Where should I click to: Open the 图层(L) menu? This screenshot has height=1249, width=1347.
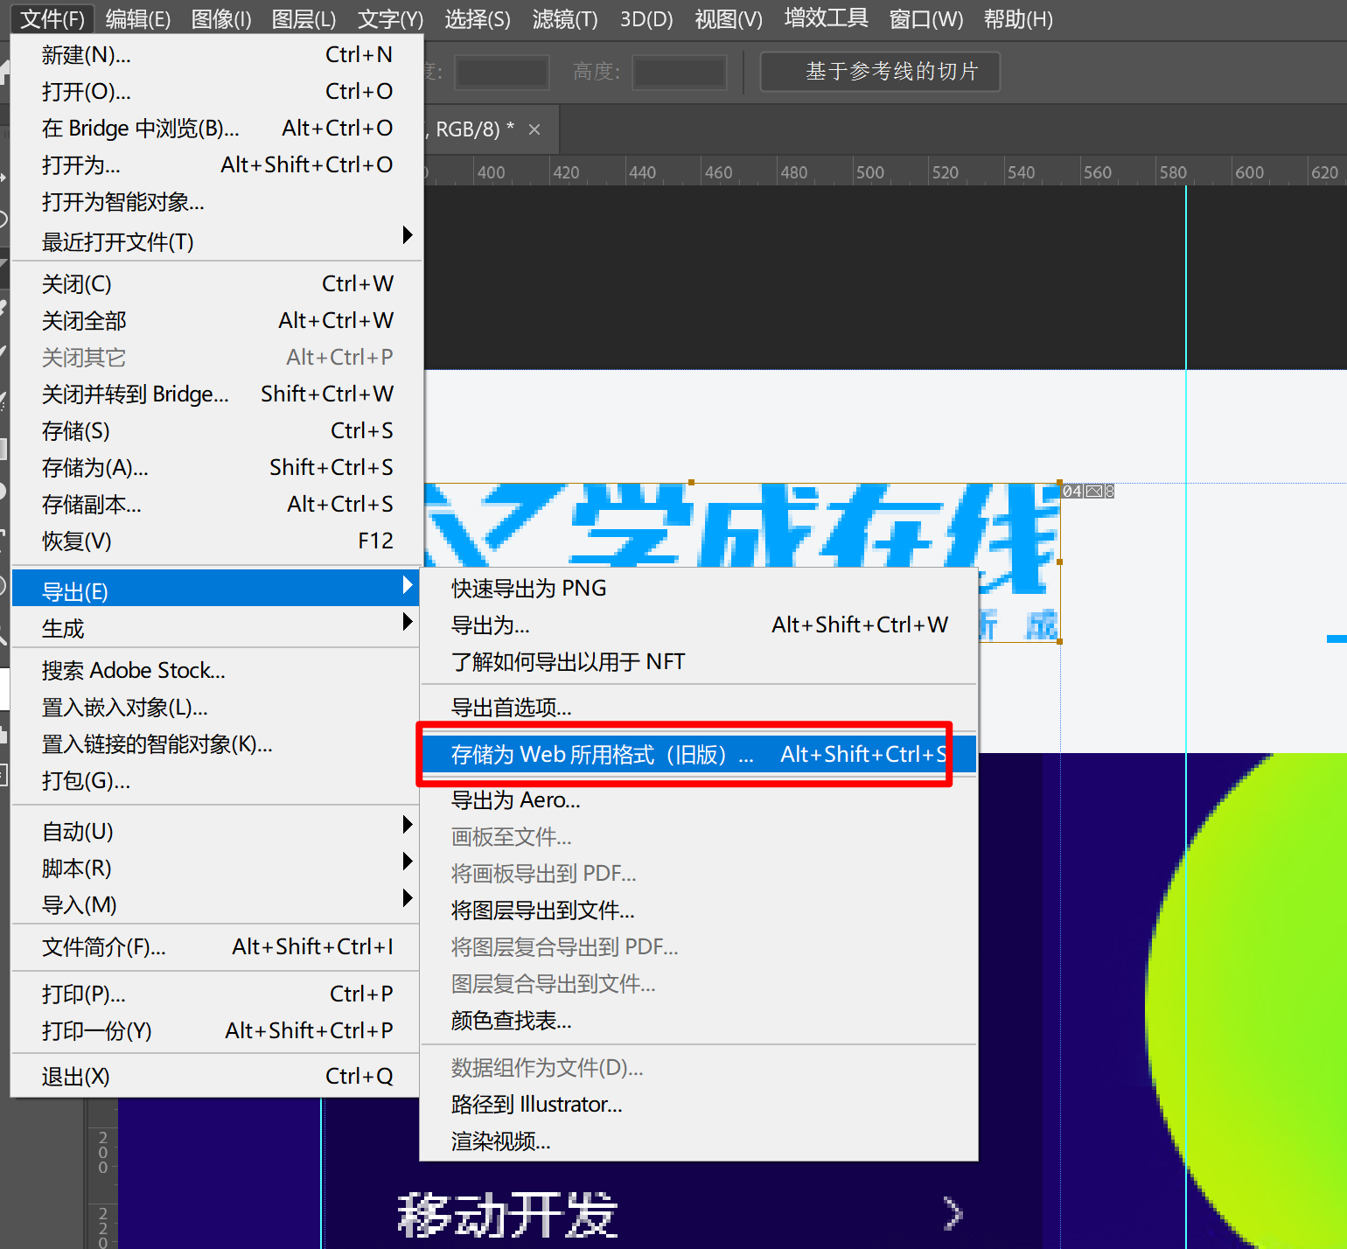click(304, 18)
